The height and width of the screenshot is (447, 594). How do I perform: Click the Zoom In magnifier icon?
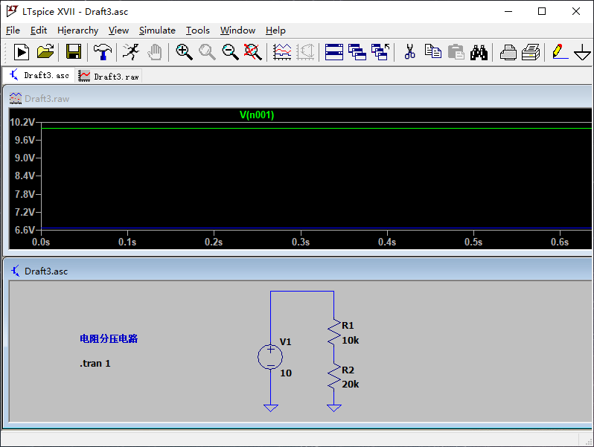click(x=184, y=52)
